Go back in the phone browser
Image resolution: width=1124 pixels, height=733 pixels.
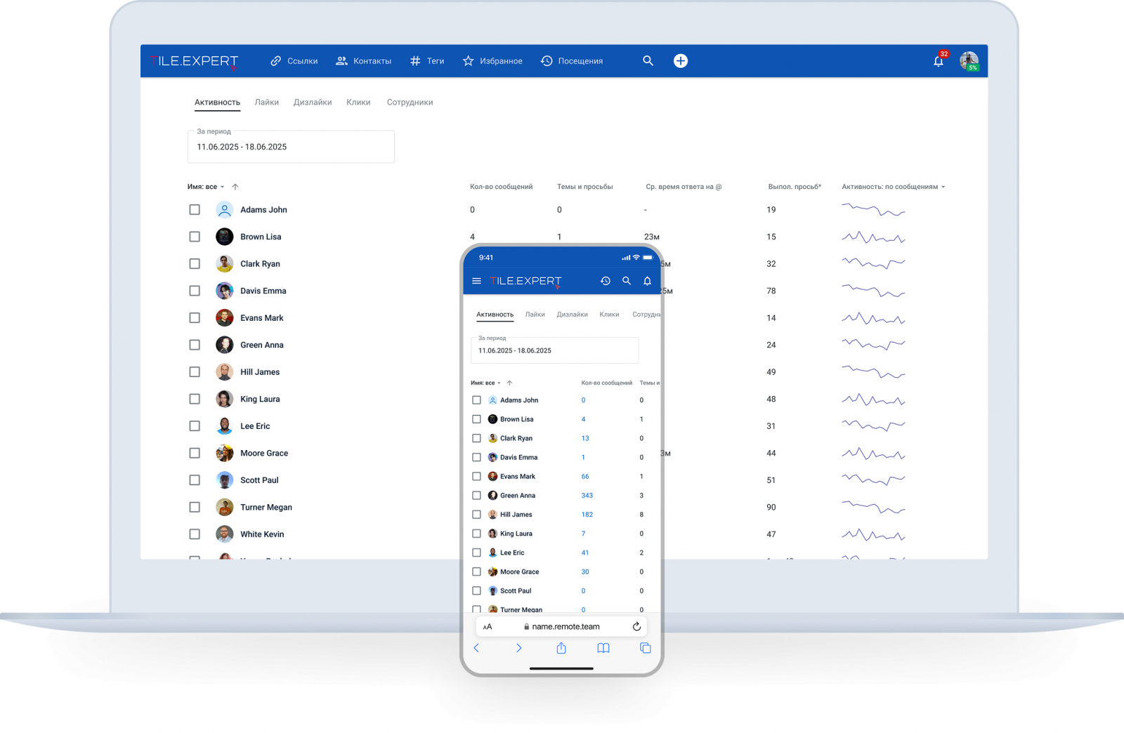(476, 648)
